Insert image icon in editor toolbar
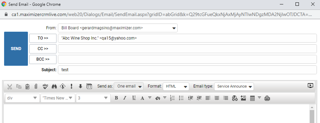This screenshot has width=320, height=123. 243,98
